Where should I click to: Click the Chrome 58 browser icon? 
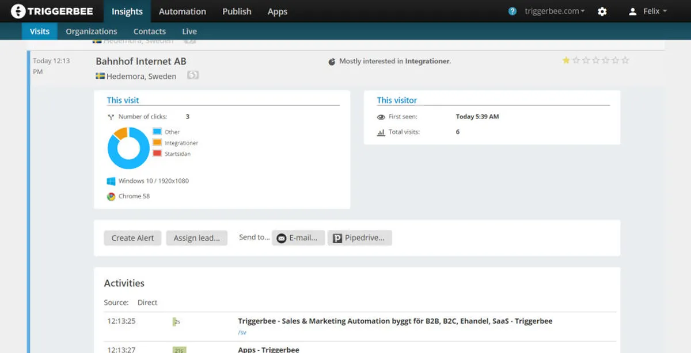[x=111, y=197]
